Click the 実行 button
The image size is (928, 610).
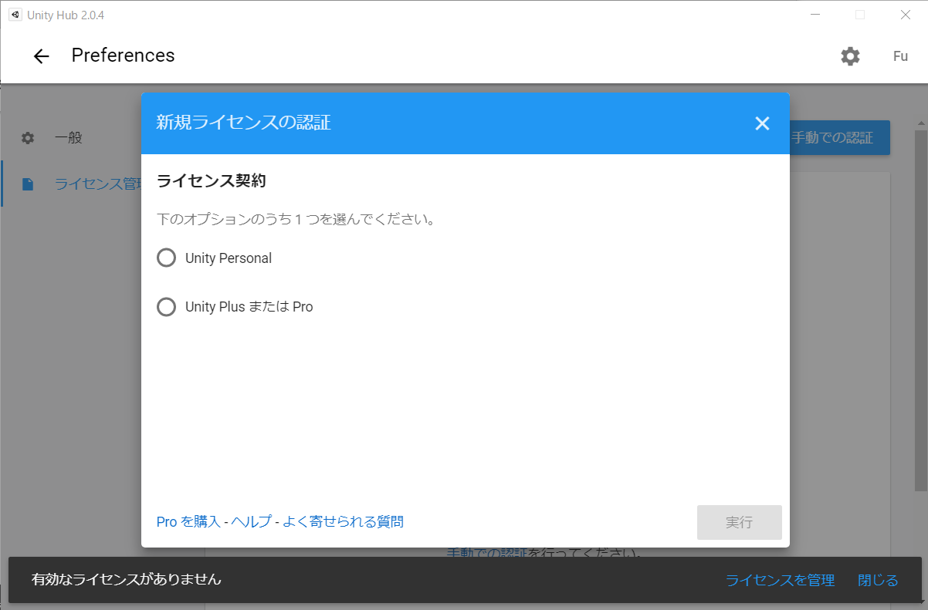pos(739,523)
